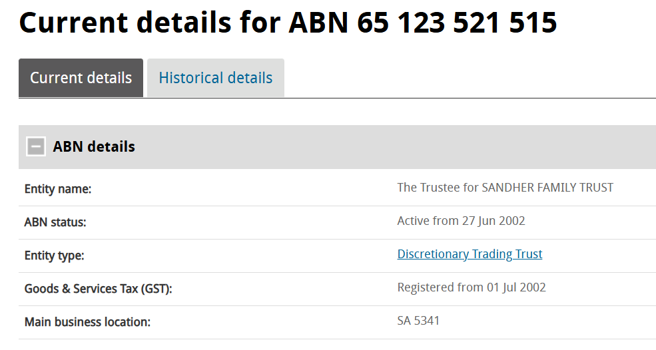Click ABN number 65 123 521 515 in title
The image size is (656, 350).
point(457,23)
